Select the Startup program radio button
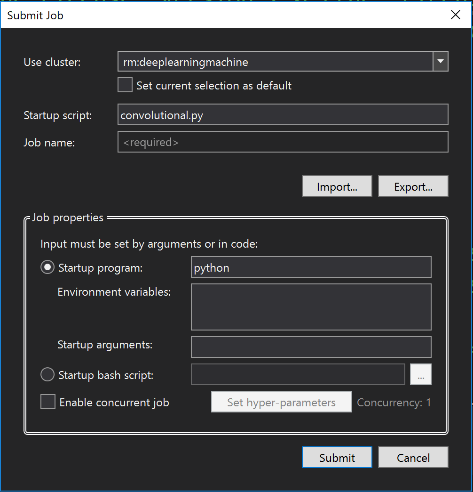Screen dimensions: 473x492 [47, 267]
